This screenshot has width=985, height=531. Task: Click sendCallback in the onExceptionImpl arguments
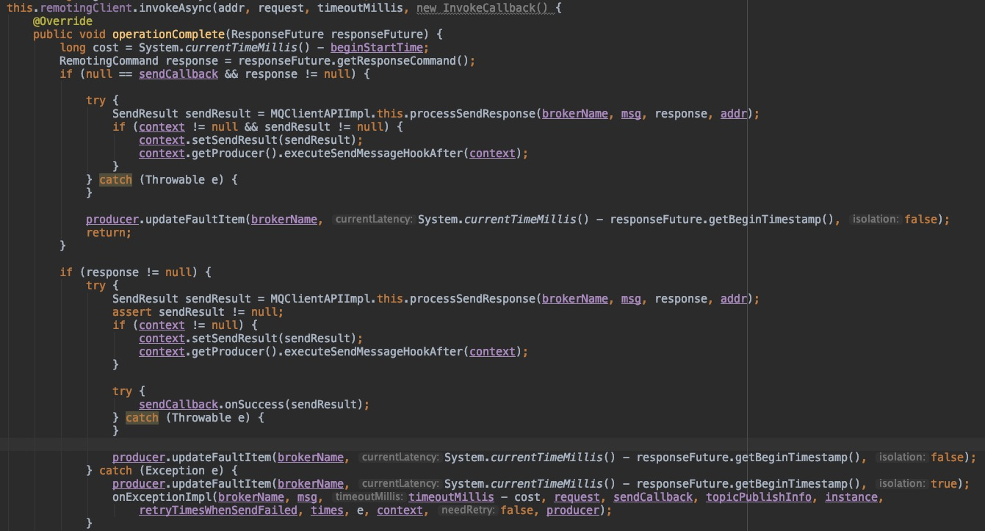[x=653, y=497]
